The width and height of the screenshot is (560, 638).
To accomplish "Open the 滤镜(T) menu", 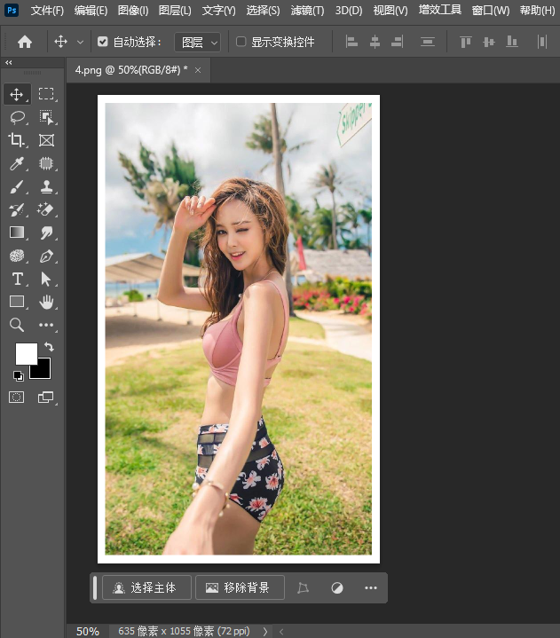I will (x=307, y=11).
